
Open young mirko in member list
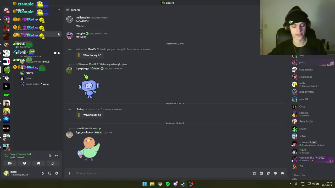pos(312,159)
